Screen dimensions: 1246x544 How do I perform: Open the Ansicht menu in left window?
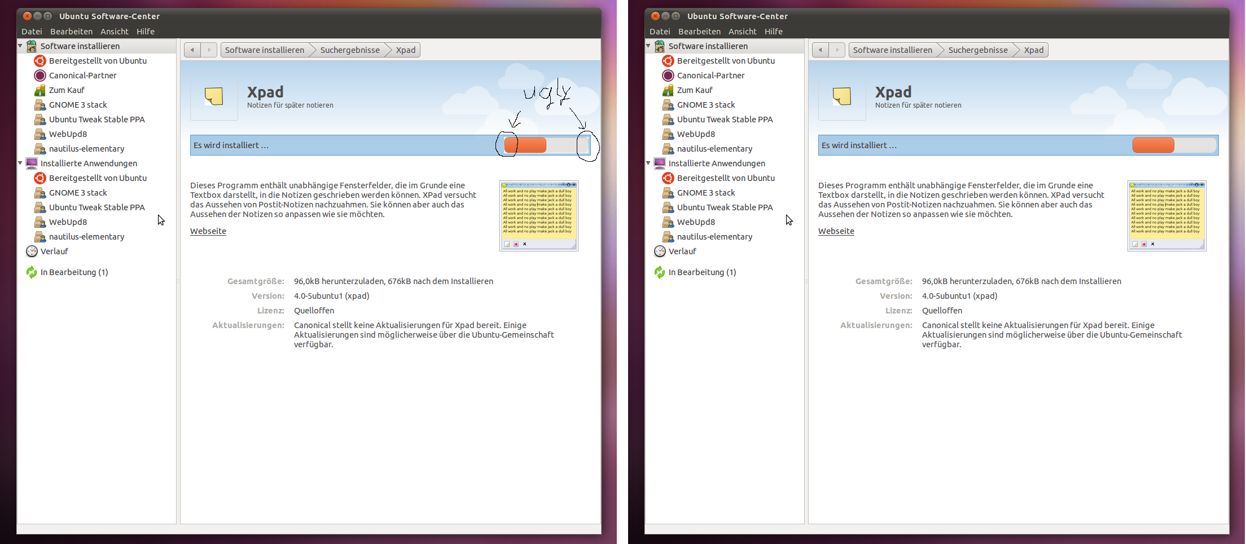click(x=115, y=32)
